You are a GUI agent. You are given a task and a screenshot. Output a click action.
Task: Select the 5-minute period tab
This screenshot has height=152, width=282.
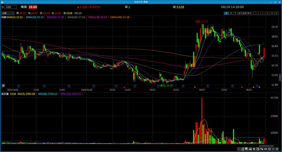tap(263, 13)
